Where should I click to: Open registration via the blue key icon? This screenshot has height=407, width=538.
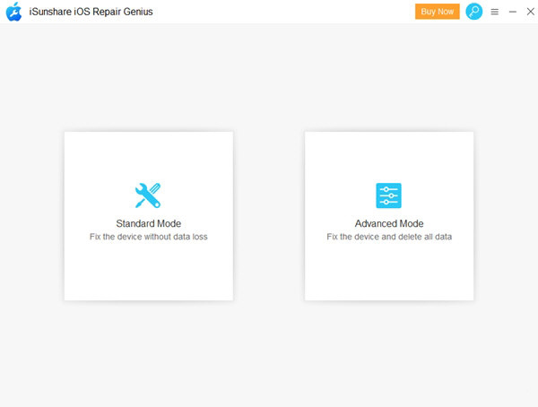[x=474, y=12]
